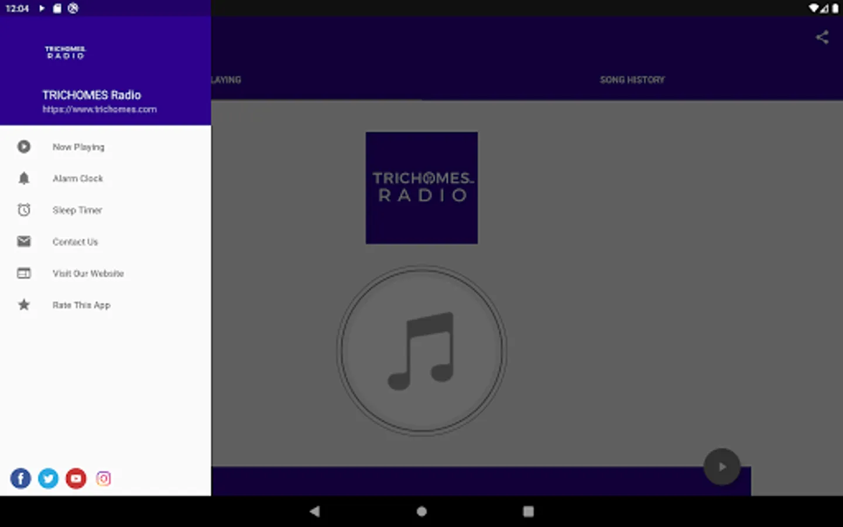
Task: Tap the circular music note album art
Action: point(421,351)
